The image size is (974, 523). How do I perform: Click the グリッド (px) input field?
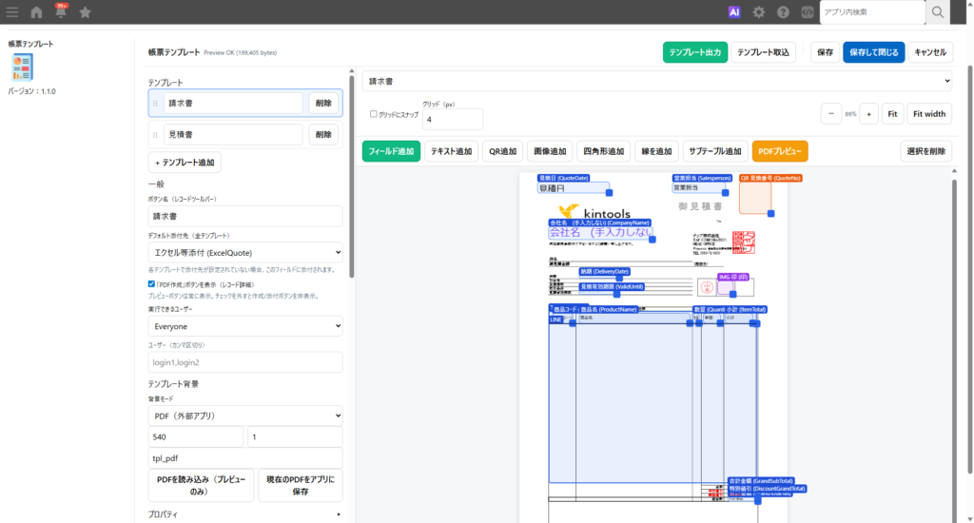453,120
